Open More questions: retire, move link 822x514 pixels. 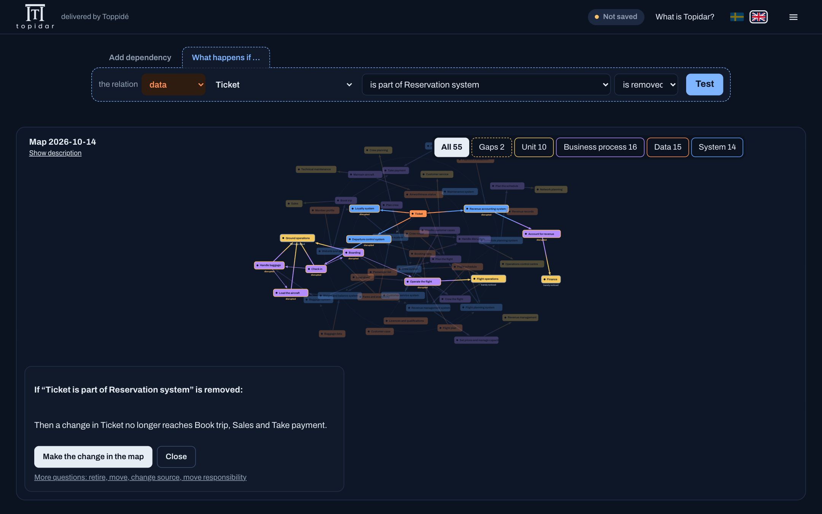[140, 477]
